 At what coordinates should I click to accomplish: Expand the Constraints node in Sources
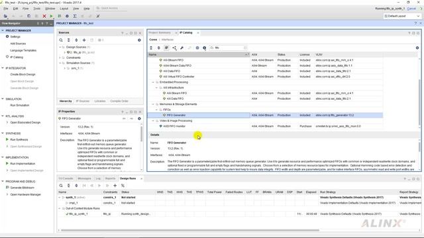60,58
